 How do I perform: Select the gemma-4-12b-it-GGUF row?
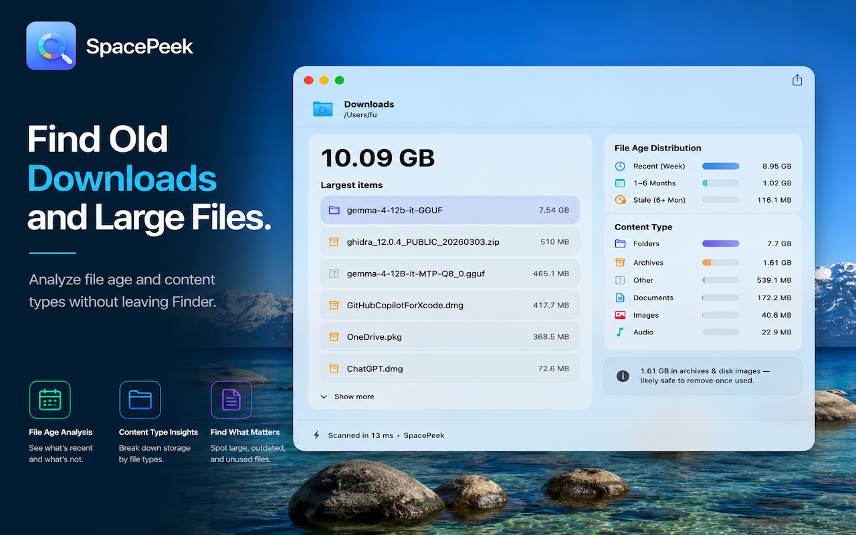pyautogui.click(x=449, y=210)
